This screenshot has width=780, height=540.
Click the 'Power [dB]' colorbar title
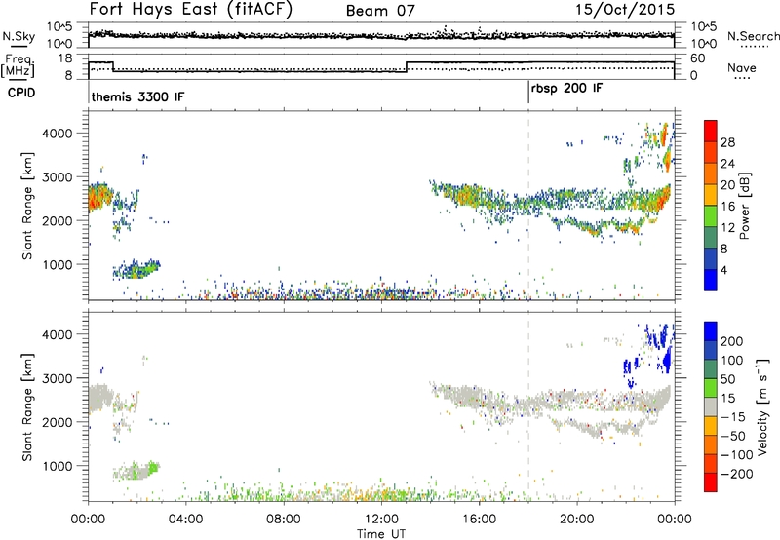[x=745, y=206]
